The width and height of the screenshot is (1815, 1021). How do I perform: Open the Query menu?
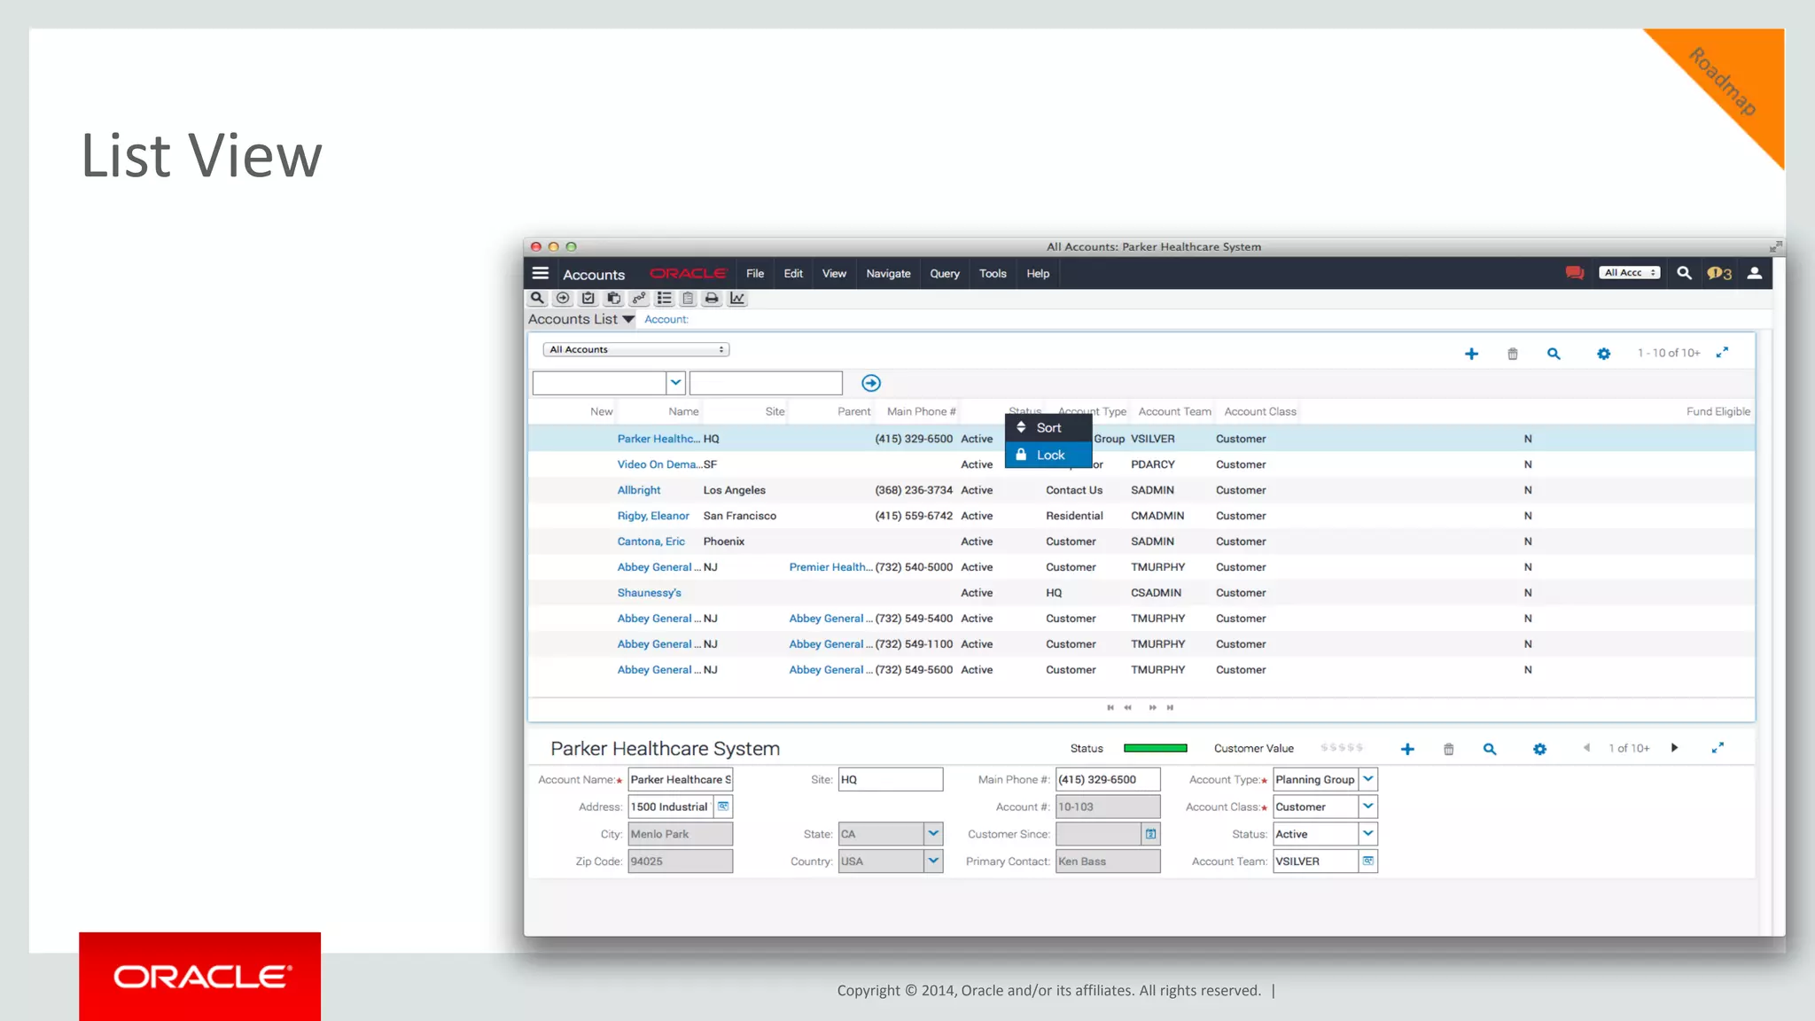(x=945, y=274)
